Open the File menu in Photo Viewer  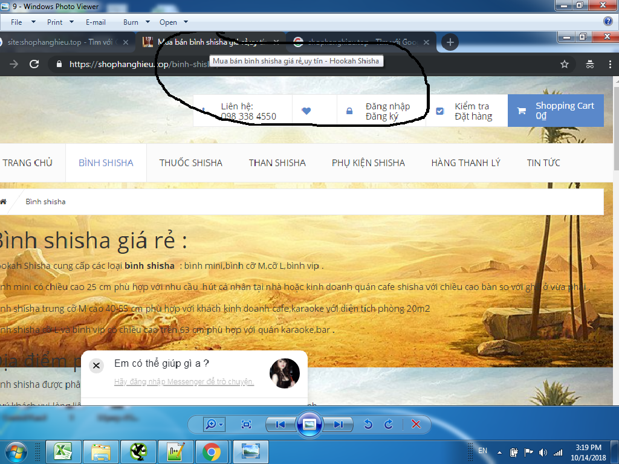[16, 22]
